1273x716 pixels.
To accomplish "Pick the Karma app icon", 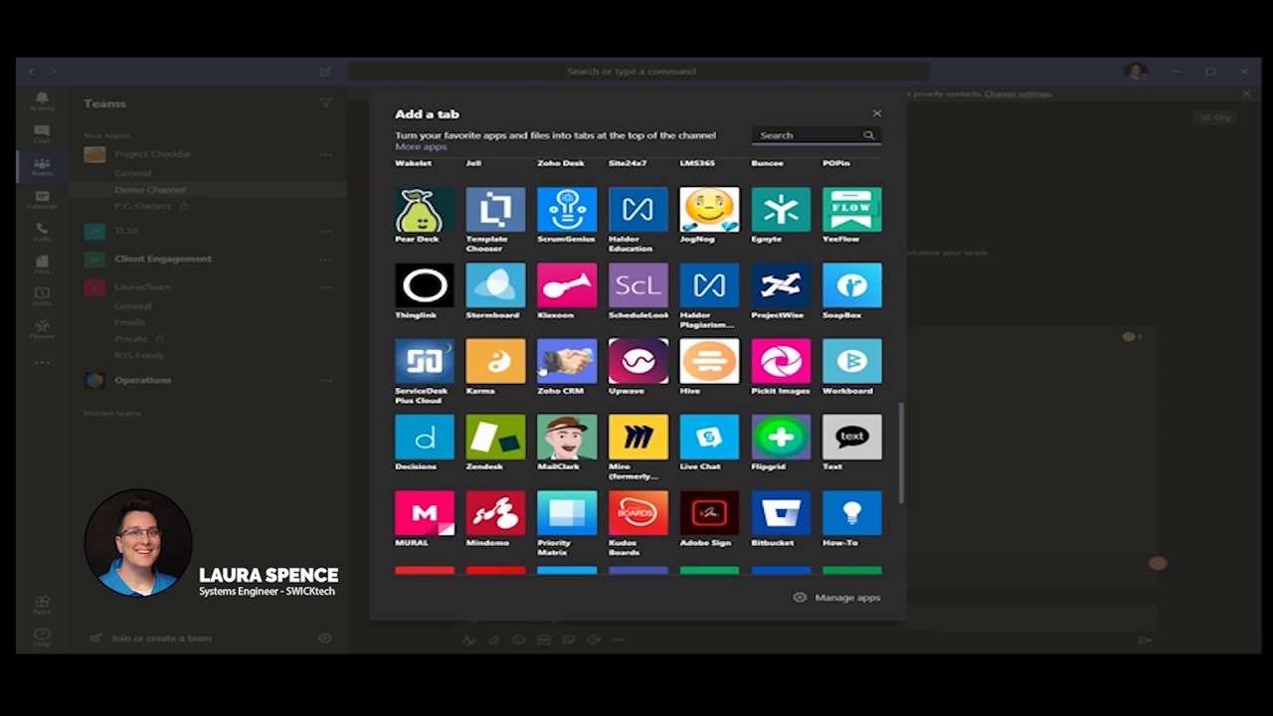I will (x=495, y=361).
